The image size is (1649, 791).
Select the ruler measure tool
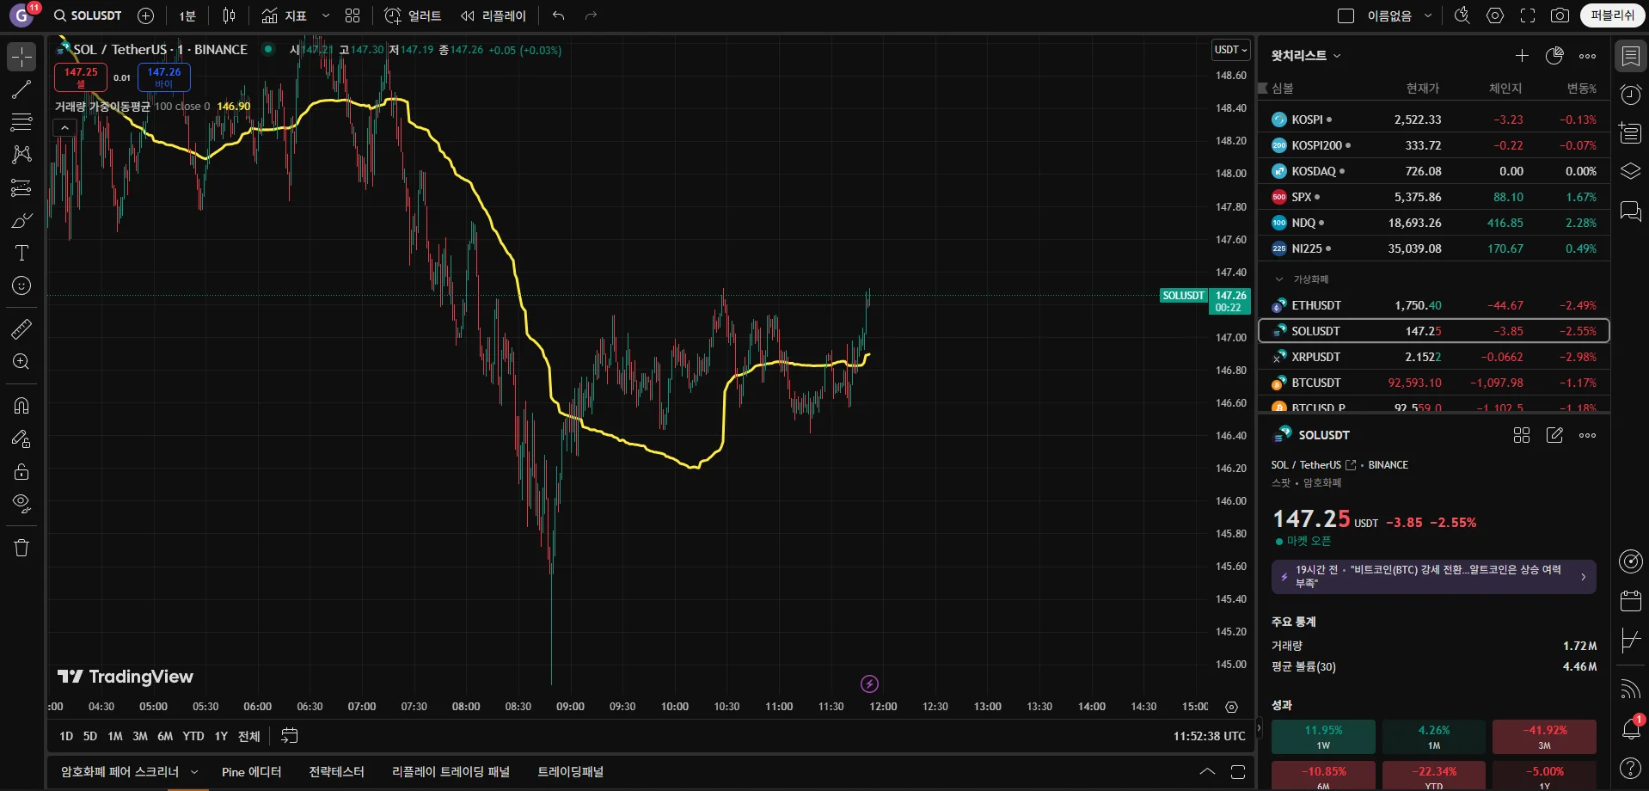tap(21, 328)
